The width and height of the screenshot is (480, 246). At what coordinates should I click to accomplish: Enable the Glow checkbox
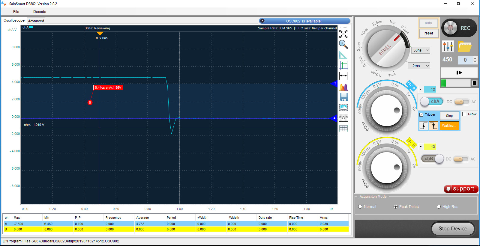tap(464, 114)
